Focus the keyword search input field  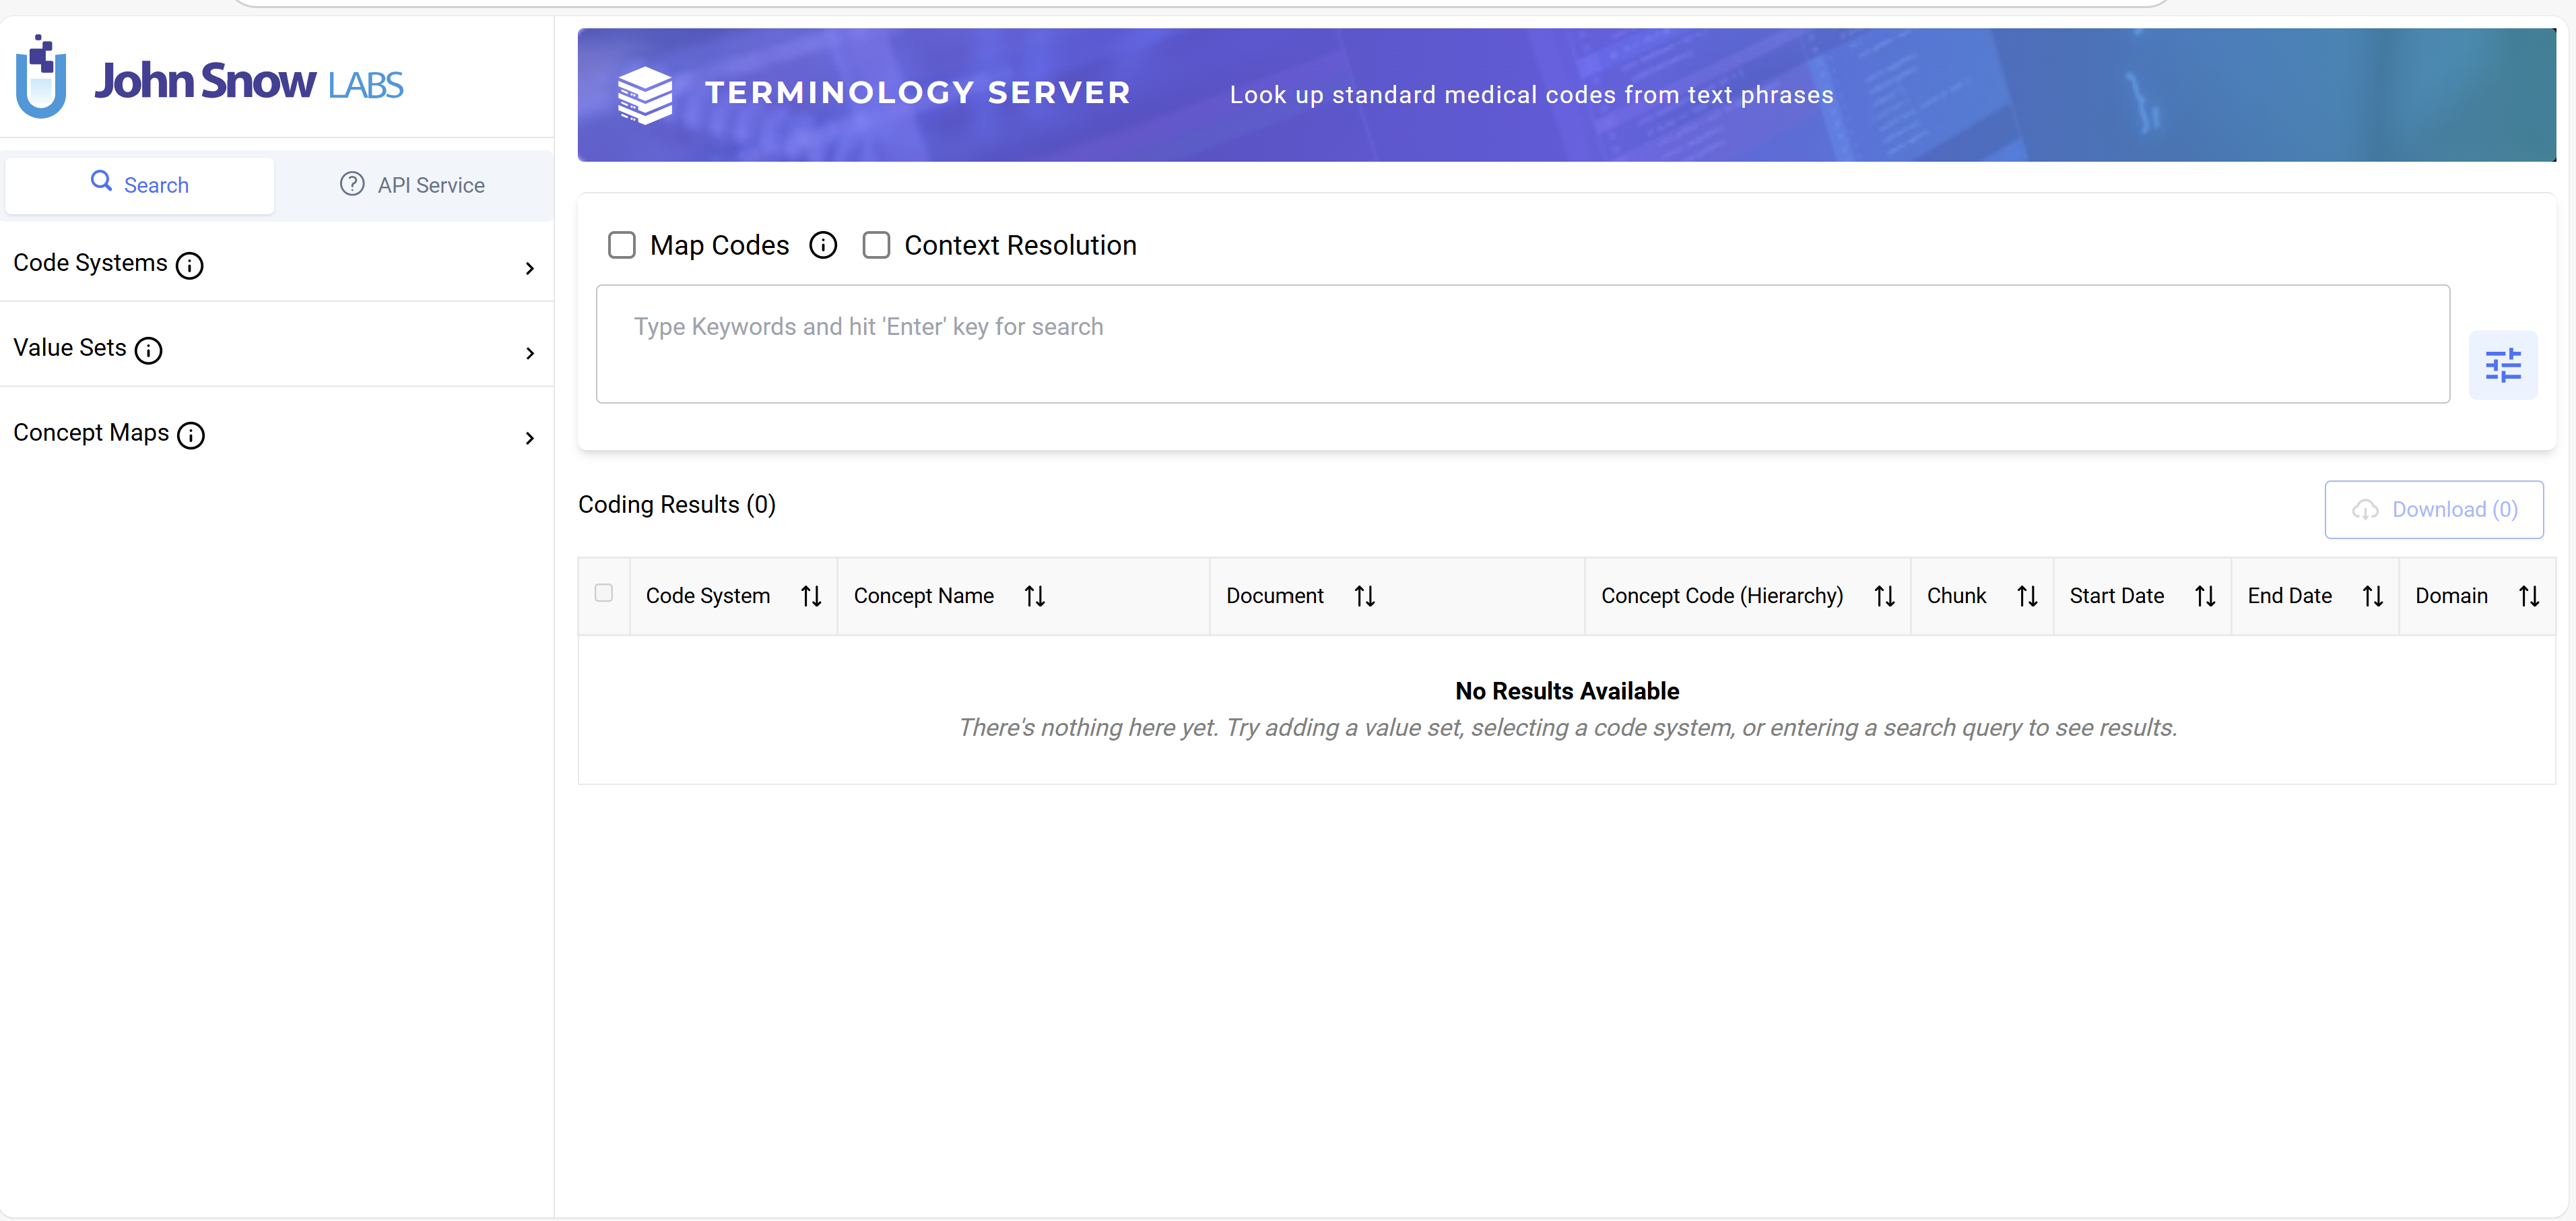pos(1523,344)
